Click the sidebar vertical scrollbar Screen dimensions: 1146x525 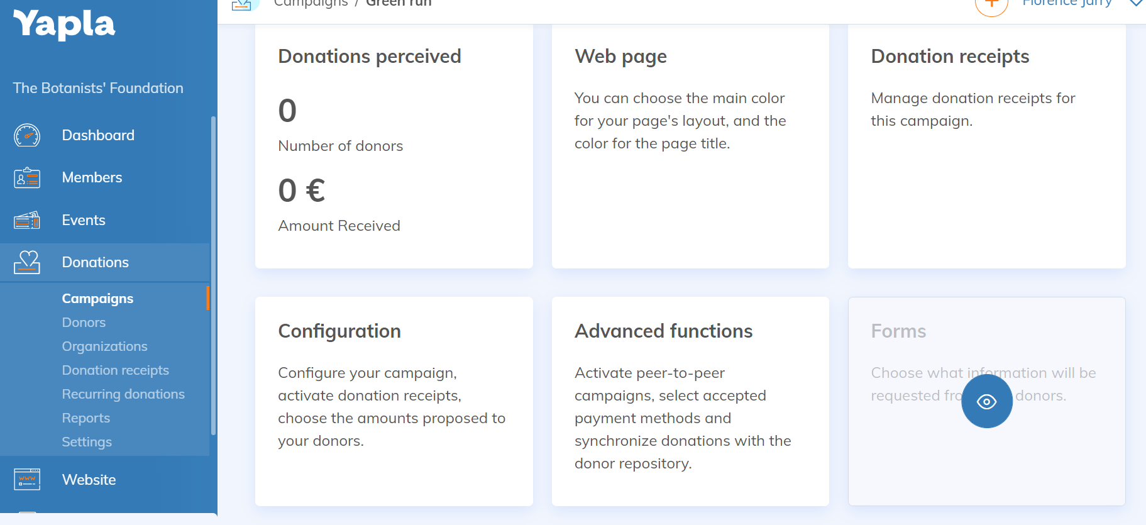pyautogui.click(x=213, y=275)
